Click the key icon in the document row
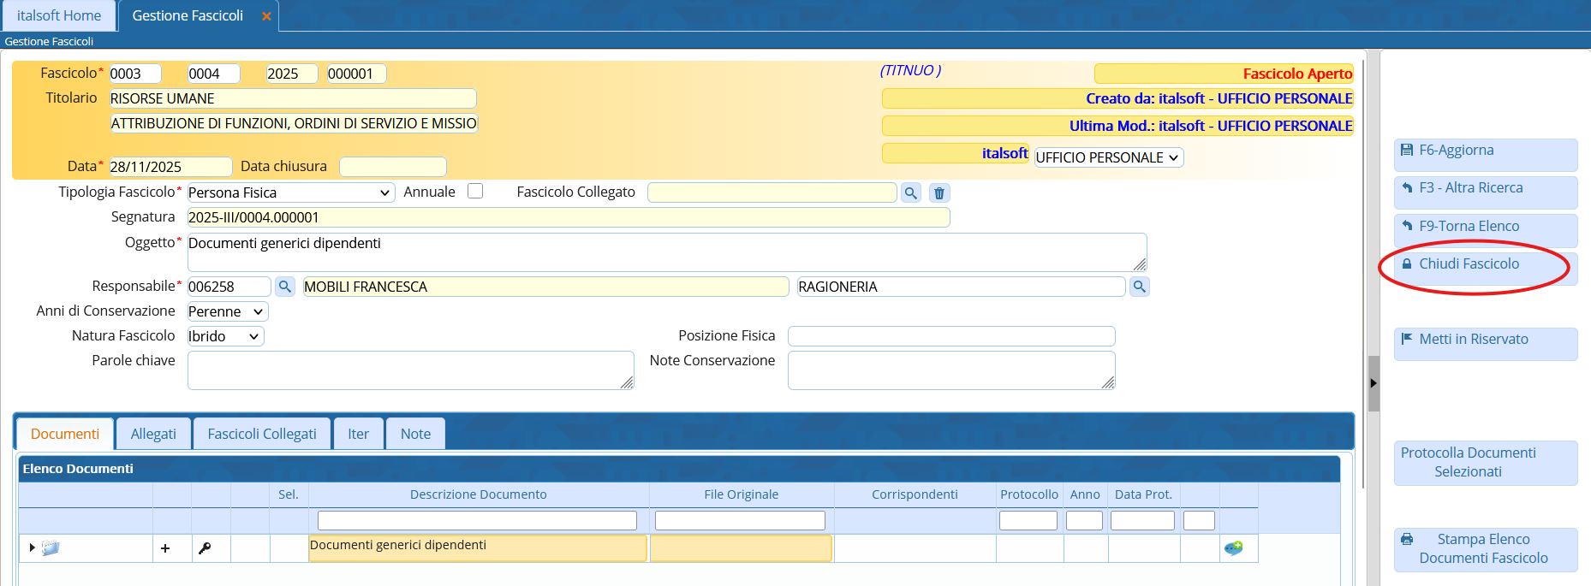This screenshot has height=586, width=1591. click(x=205, y=548)
